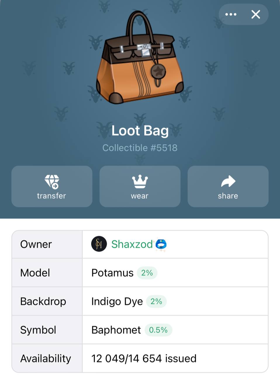
Task: Tap the emoji status badge beside Shaxzod
Action: pyautogui.click(x=161, y=244)
